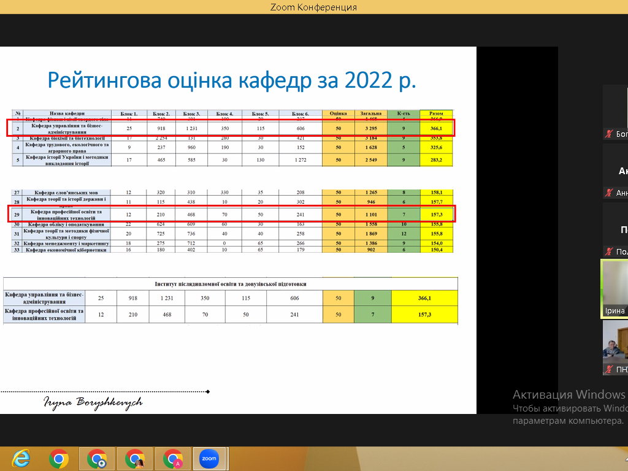Click the Разом column header in the table
Screen dimensions: 628x471
pyautogui.click(x=436, y=113)
